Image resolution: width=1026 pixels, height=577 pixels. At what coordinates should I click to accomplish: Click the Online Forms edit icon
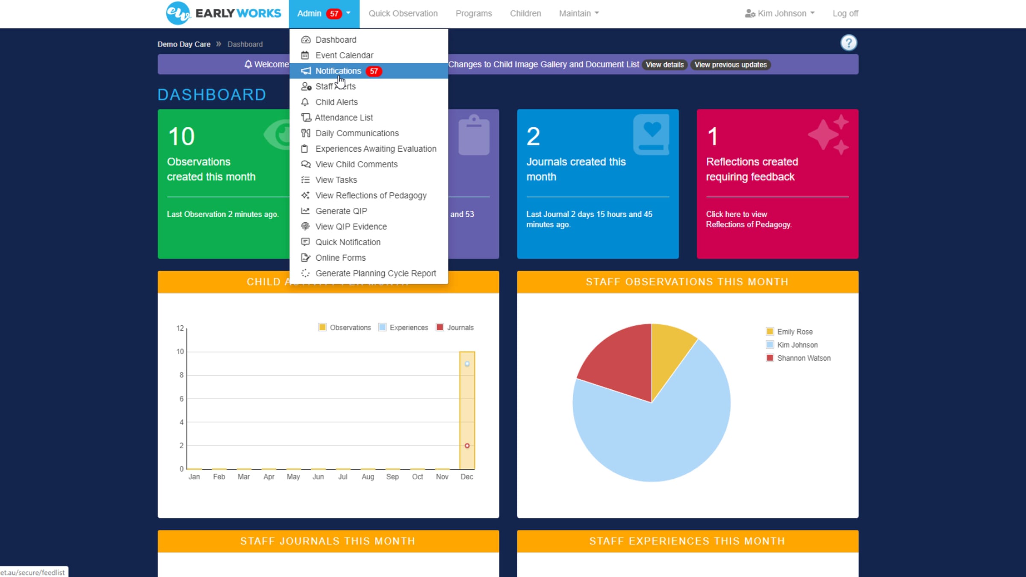305,258
